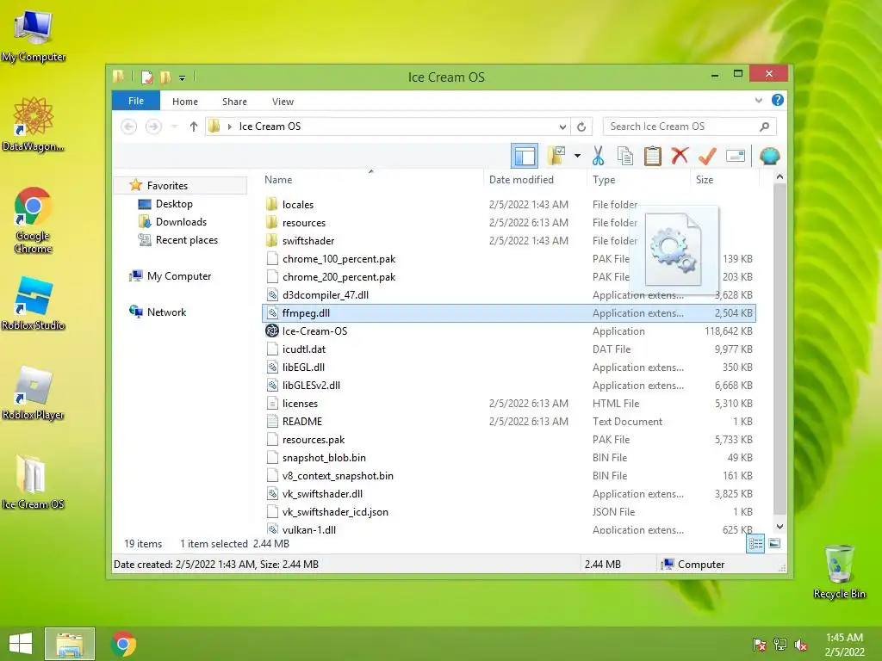Select d3dcompiler_47.dll file
The height and width of the screenshot is (661, 882).
point(508,294)
